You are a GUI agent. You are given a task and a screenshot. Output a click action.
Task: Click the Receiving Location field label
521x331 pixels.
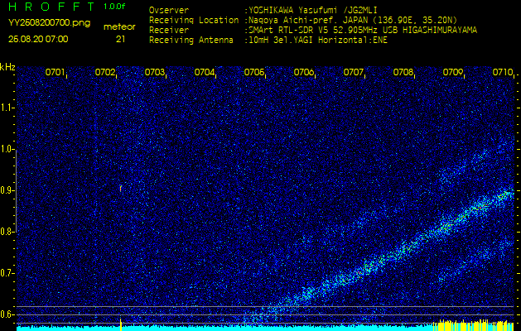click(194, 20)
